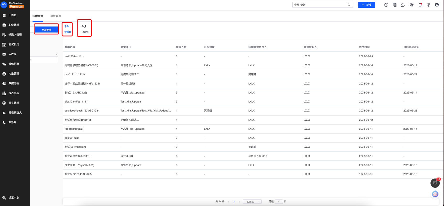Go to the previous page arrow
This screenshot has height=206, width=444.
pyautogui.click(x=229, y=201)
